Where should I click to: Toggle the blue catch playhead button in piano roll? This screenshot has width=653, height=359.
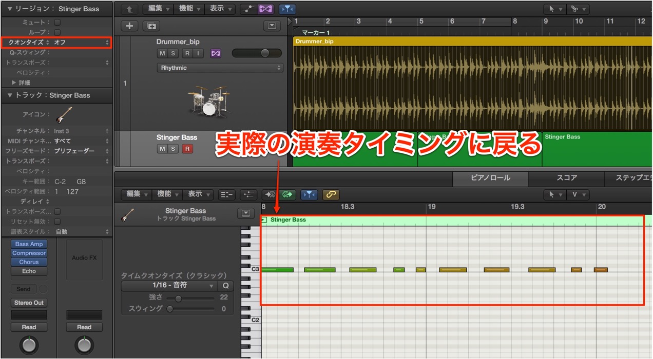coord(309,194)
